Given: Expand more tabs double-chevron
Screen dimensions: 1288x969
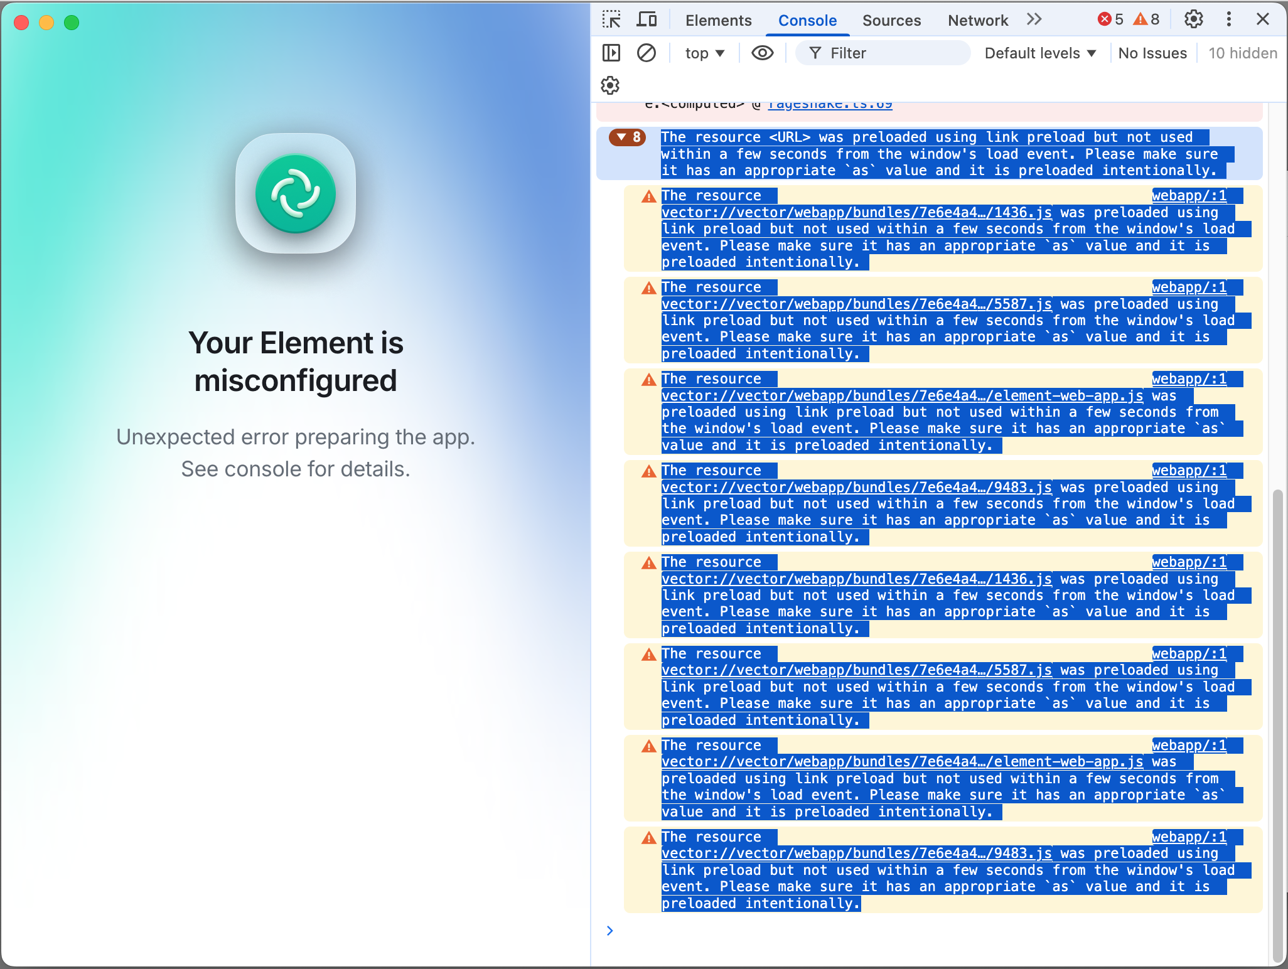Looking at the screenshot, I should click(1034, 19).
